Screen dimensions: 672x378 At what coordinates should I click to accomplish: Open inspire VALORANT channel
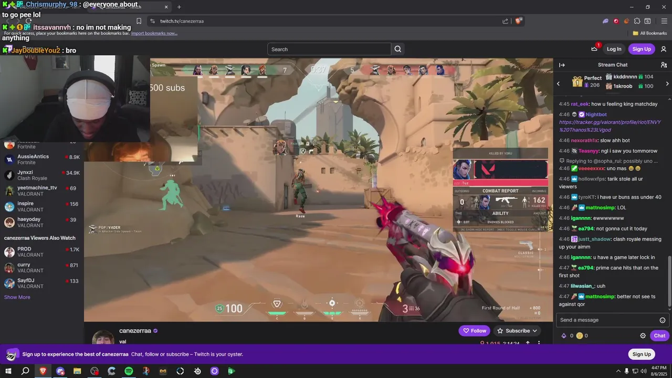(x=42, y=206)
